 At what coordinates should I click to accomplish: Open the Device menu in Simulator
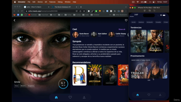point(40,2)
